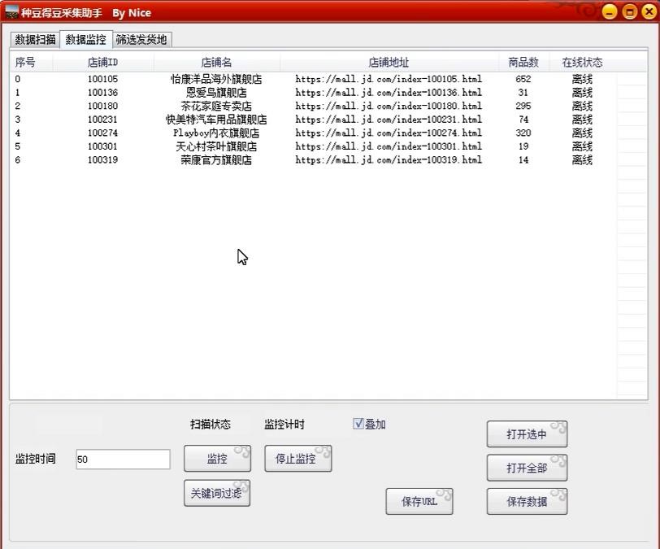Click the 监控时间 input field
This screenshot has width=660, height=549.
123,459
